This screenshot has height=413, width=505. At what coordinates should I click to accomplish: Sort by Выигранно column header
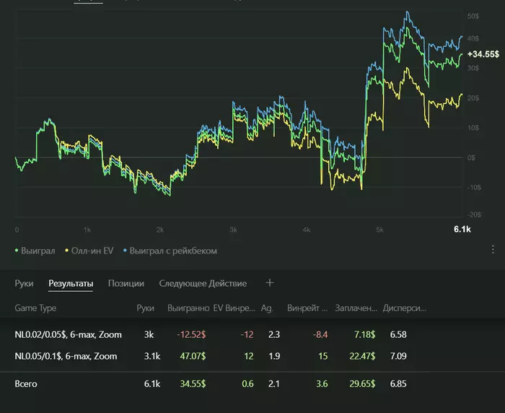tap(187, 308)
